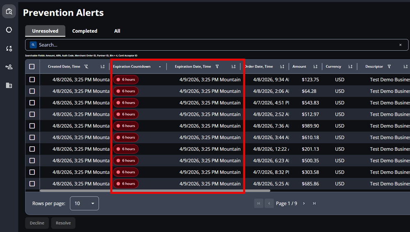
Task: Open Expiration Date, Time filter
Action: [x=217, y=66]
